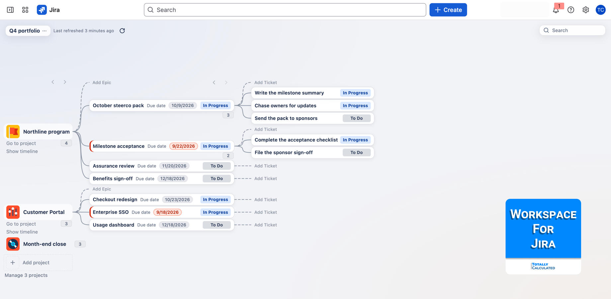
Task: Expand Month-end close epic count 3
Action: [80, 244]
